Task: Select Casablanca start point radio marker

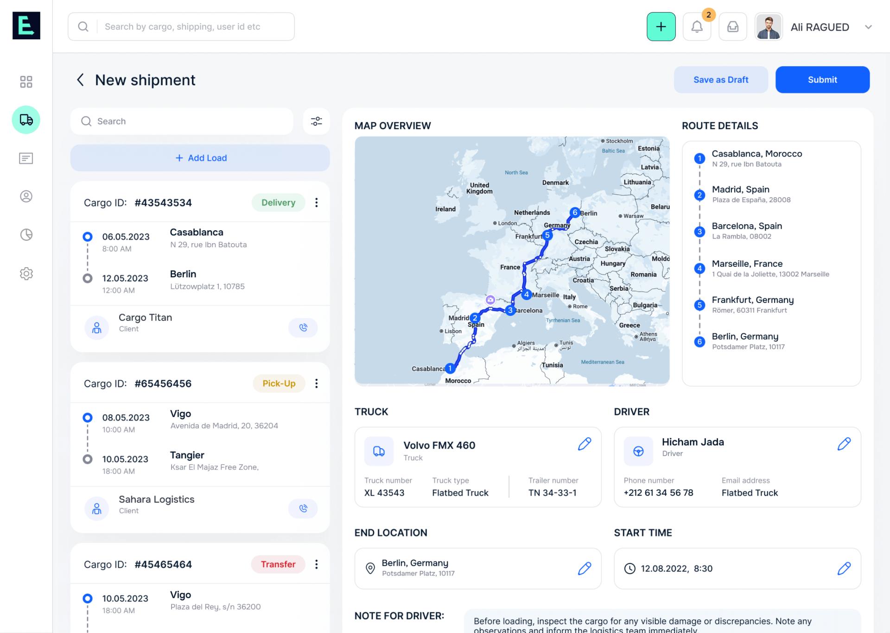Action: [x=87, y=237]
